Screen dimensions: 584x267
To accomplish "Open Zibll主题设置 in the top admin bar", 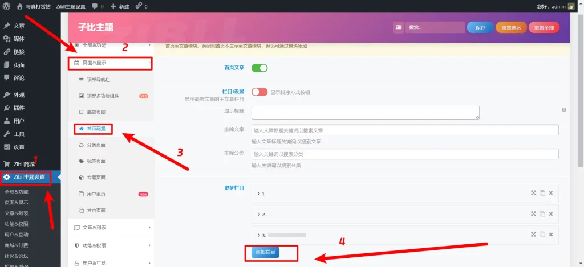I will [71, 6].
